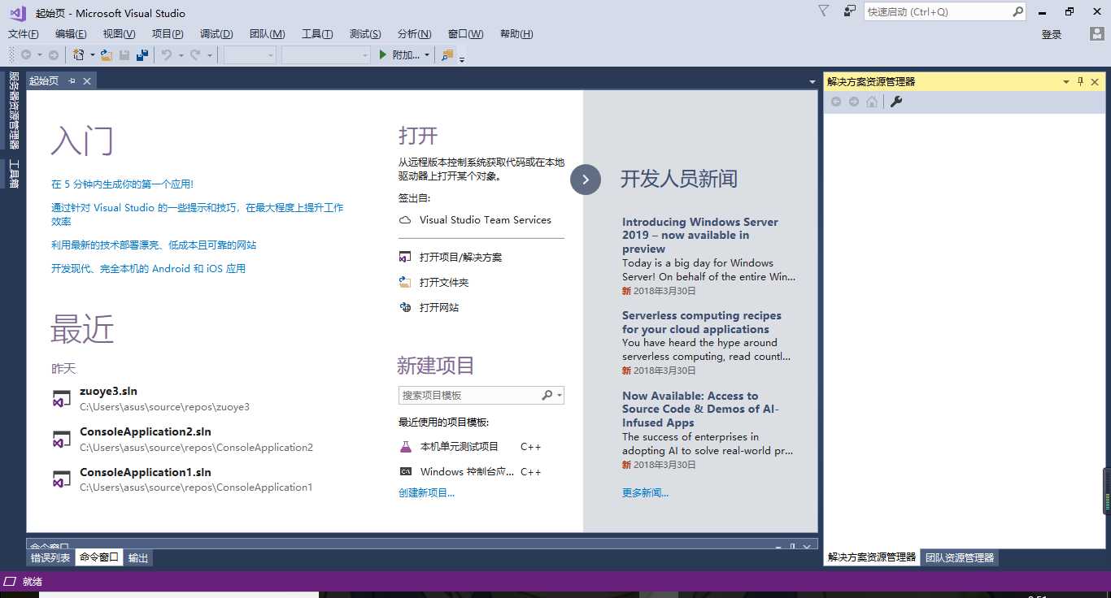
Task: Switch to the 输出 tab
Action: pos(138,557)
